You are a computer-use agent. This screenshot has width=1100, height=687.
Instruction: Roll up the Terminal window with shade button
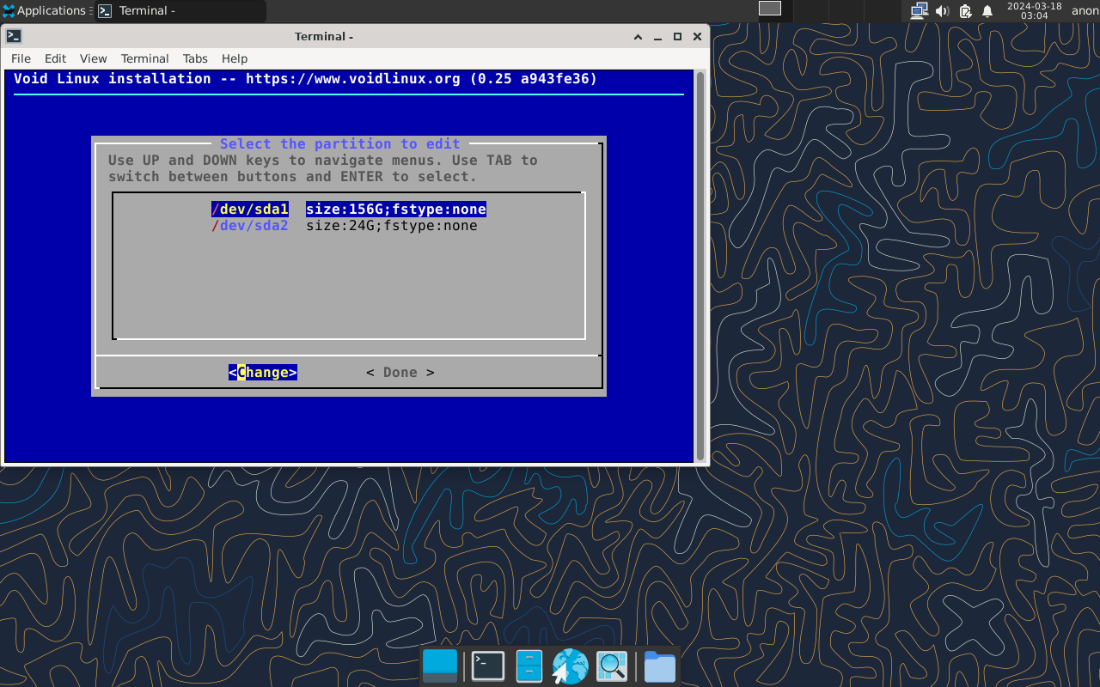(x=638, y=37)
